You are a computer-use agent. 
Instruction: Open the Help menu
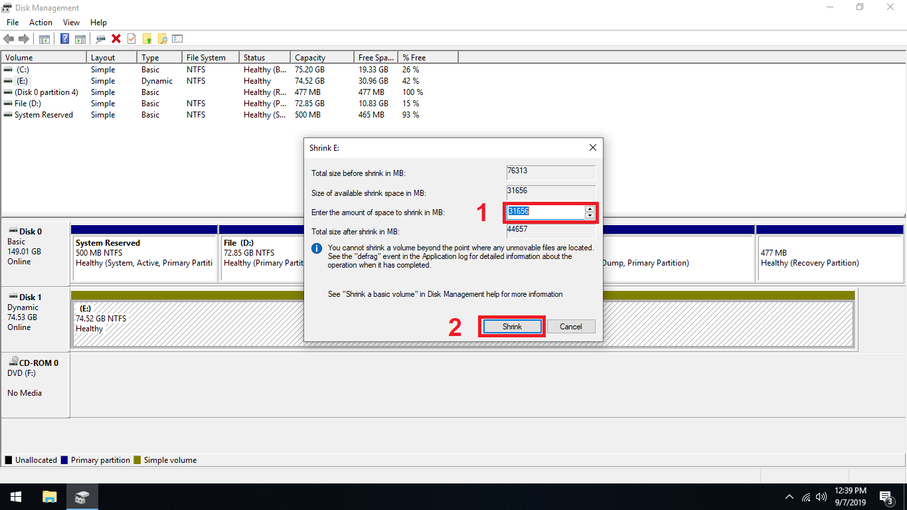pyautogui.click(x=98, y=23)
